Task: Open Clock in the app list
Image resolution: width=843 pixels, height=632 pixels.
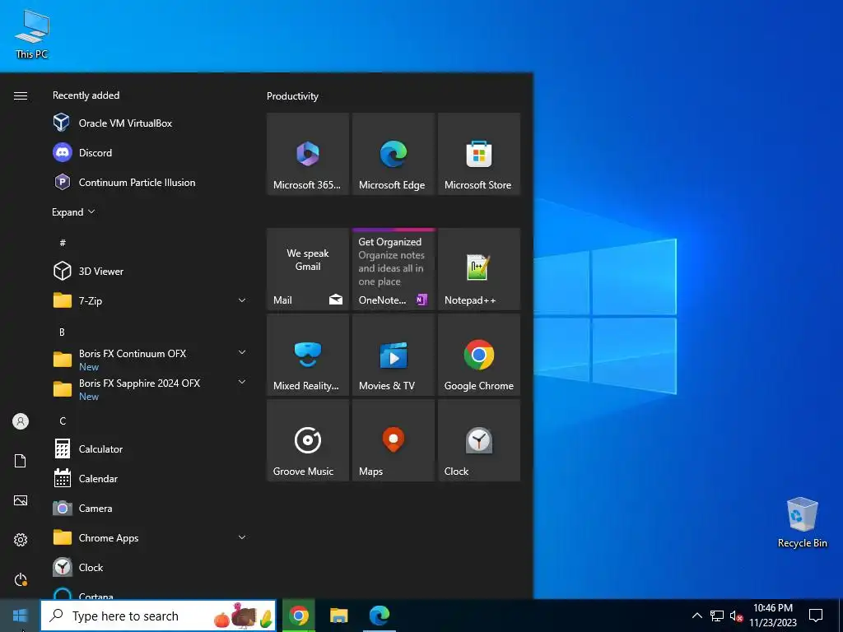Action: (x=151, y=567)
